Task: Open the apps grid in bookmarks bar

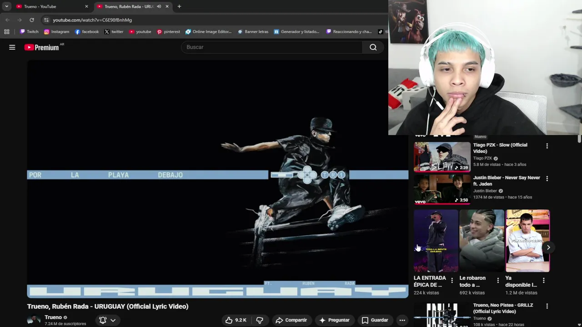Action: coord(7,32)
